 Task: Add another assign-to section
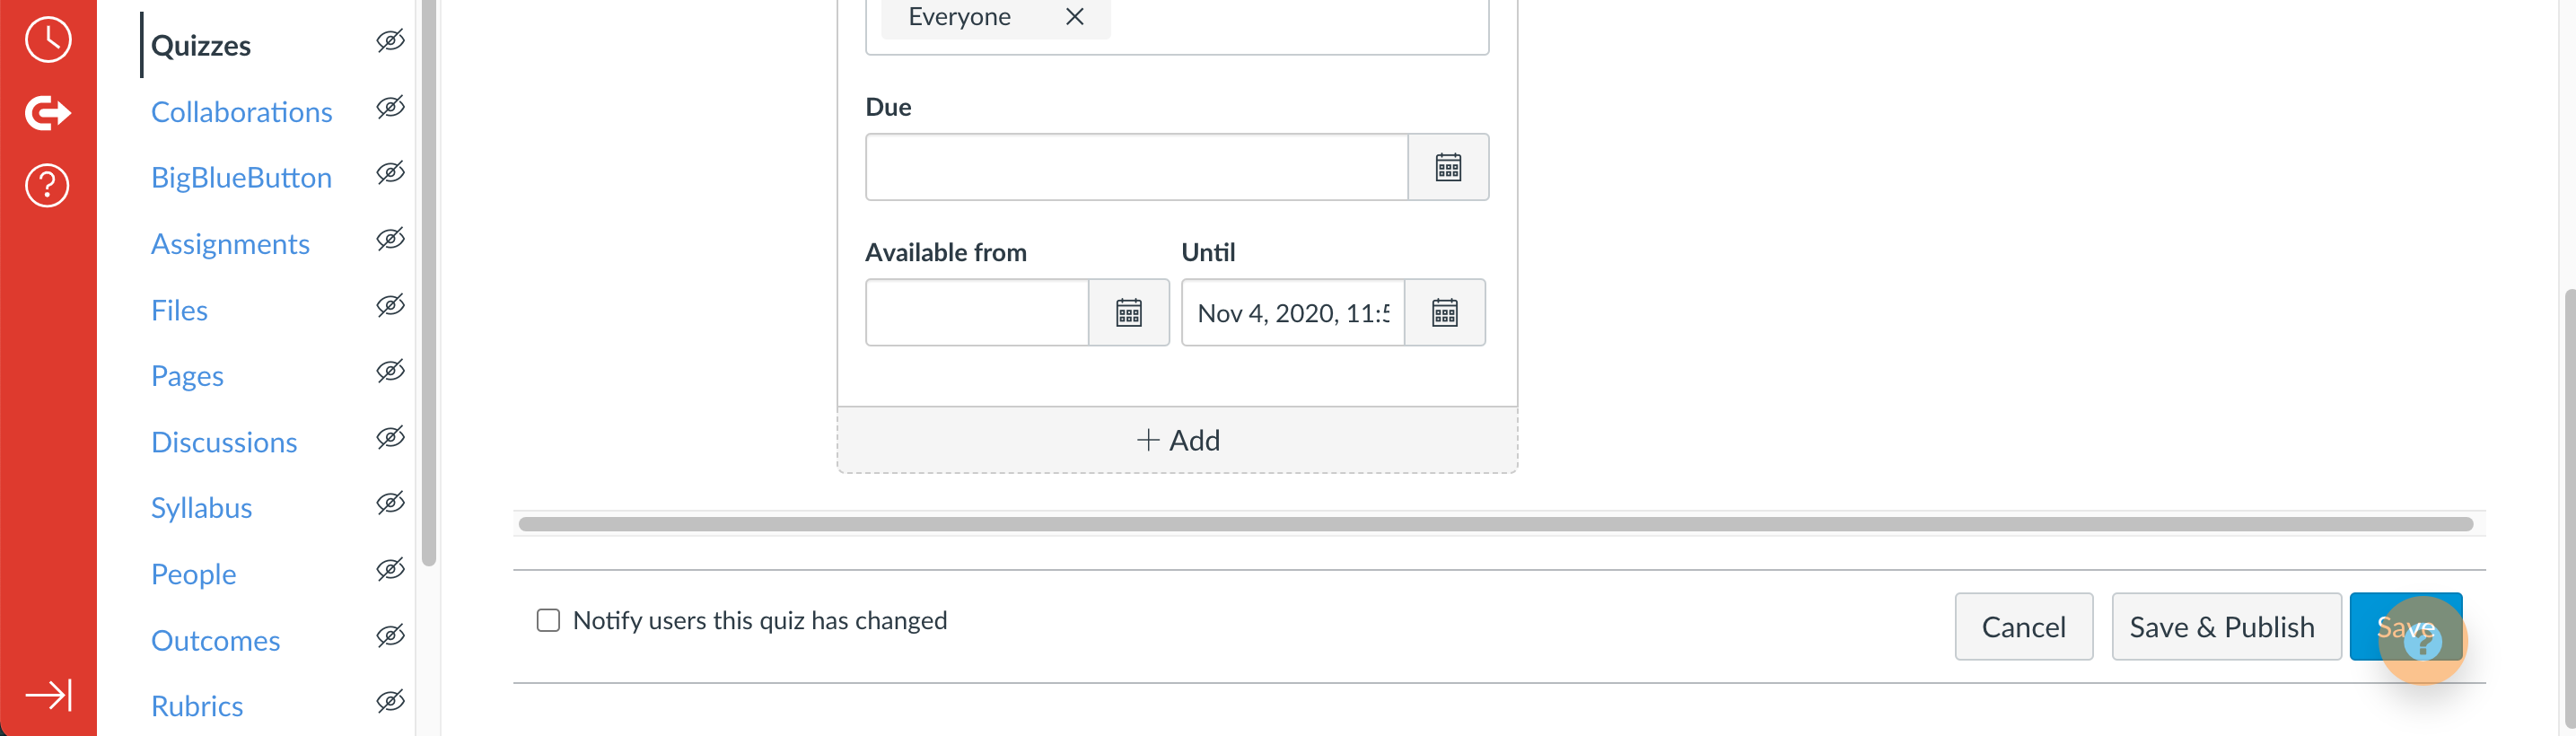tap(1177, 440)
